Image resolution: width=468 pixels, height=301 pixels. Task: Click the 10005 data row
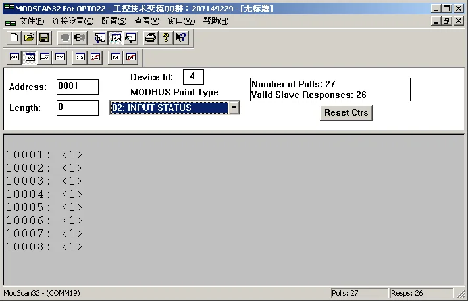[44, 207]
